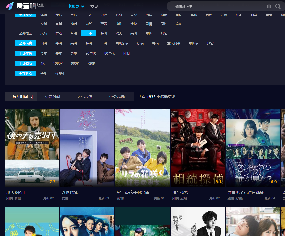Choose the 全部语言 option
The width and height of the screenshot is (285, 236).
point(26,43)
